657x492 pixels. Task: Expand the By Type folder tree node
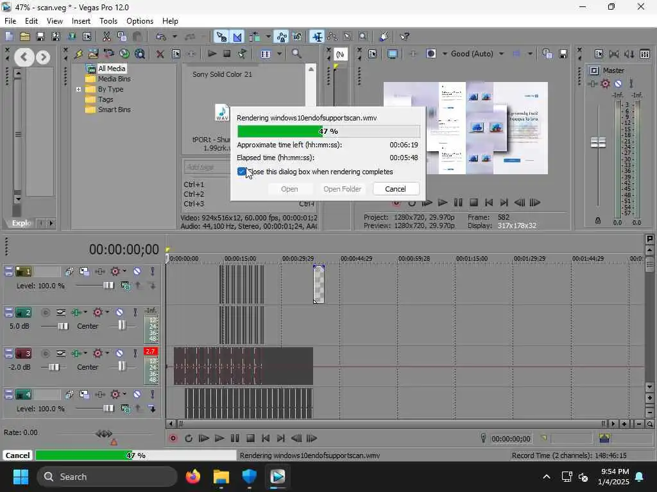click(78, 89)
